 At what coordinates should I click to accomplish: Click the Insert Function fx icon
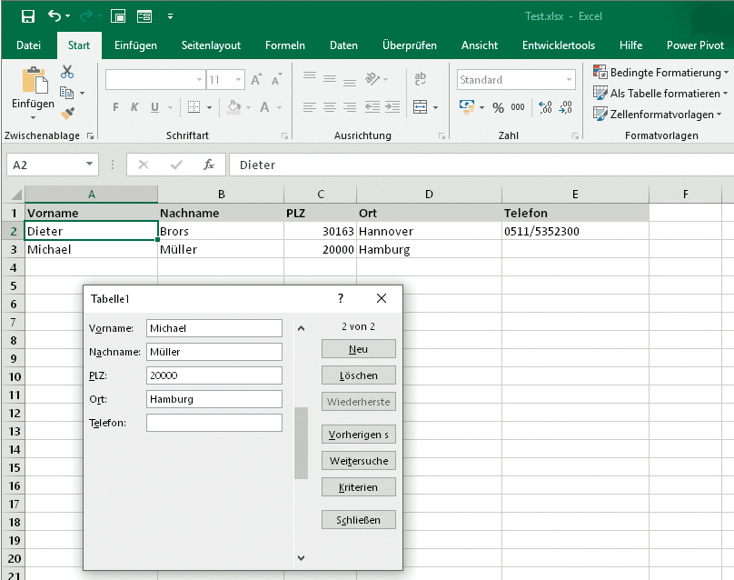208,165
